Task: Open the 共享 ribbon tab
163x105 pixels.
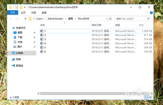Action: [x=34, y=13]
